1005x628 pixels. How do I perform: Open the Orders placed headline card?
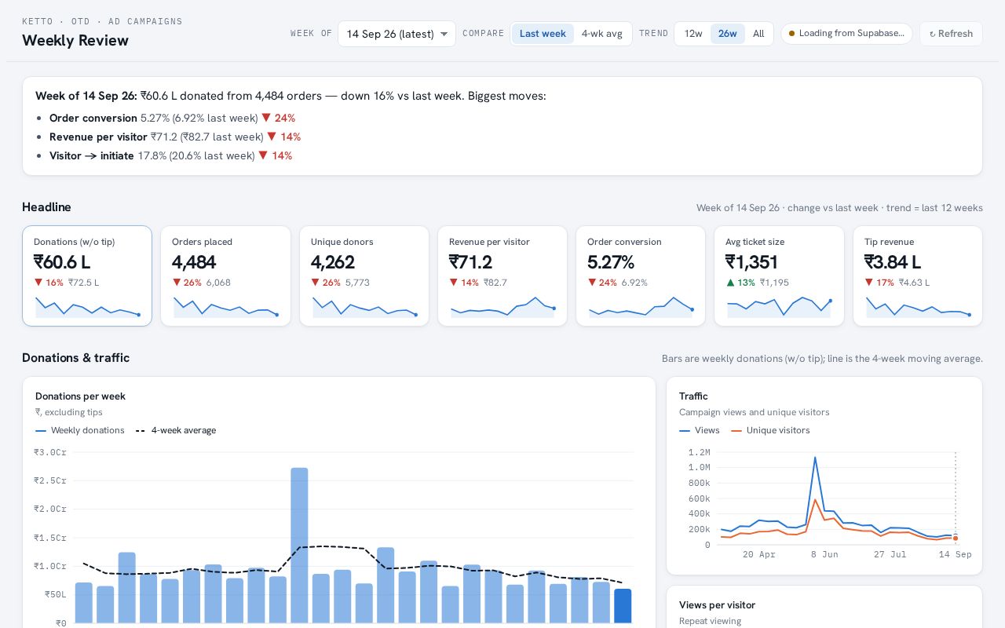[x=225, y=276]
